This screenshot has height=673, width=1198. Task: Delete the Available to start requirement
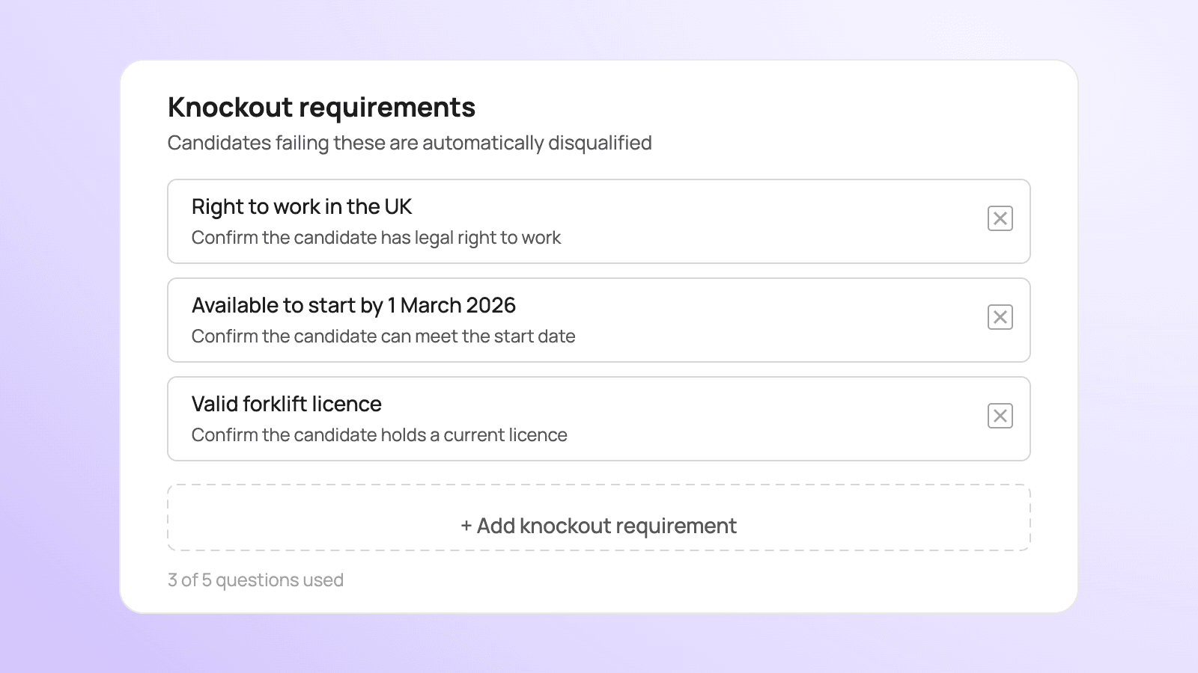(x=1000, y=317)
